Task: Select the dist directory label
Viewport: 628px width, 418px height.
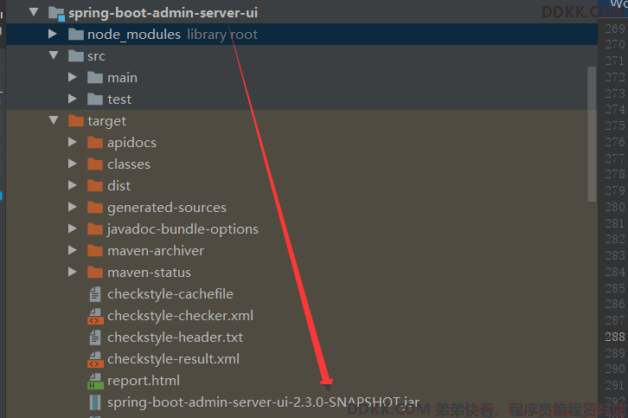Action: point(119,185)
